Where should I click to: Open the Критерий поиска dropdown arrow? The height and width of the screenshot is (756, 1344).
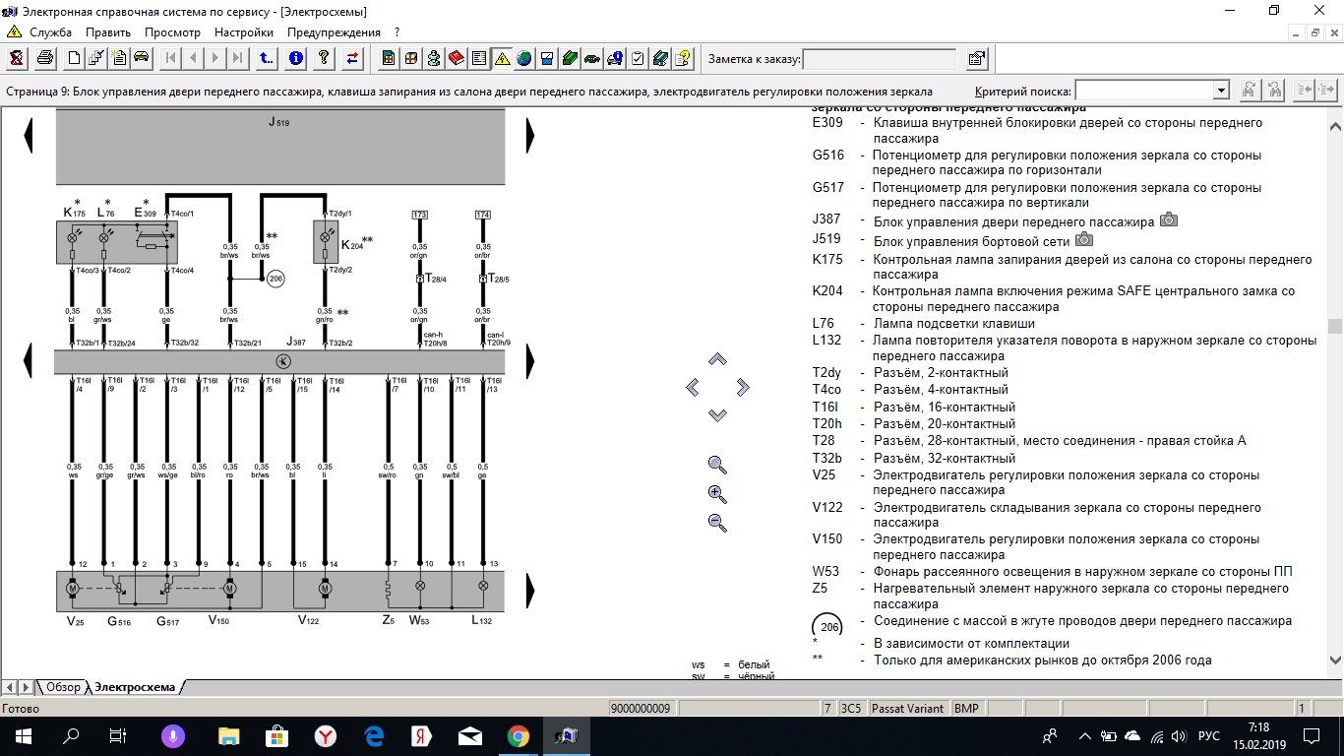point(1221,91)
